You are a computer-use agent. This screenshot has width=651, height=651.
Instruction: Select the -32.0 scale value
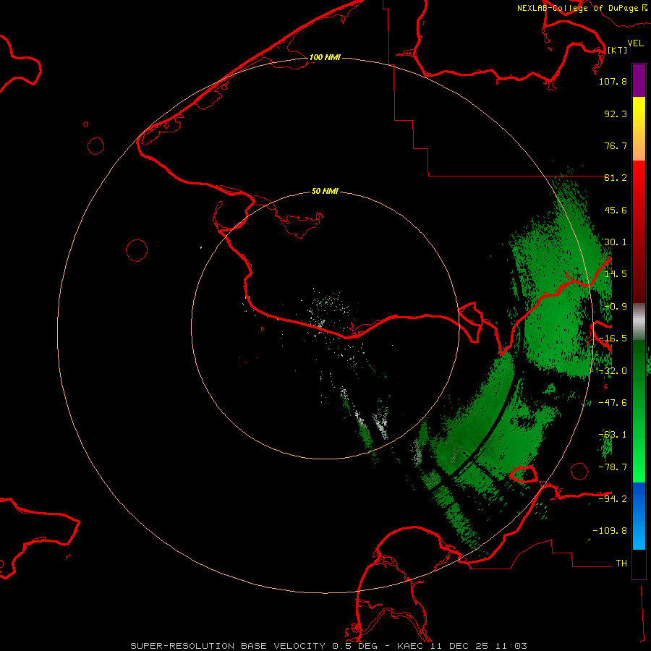613,371
